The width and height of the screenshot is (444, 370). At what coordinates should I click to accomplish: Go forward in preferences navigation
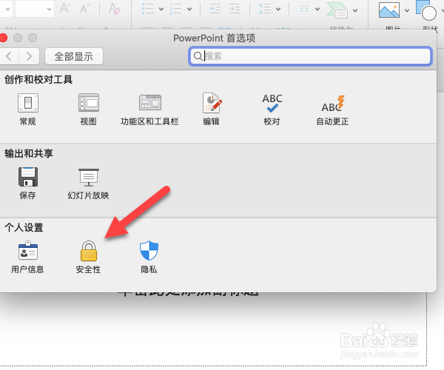click(x=29, y=56)
